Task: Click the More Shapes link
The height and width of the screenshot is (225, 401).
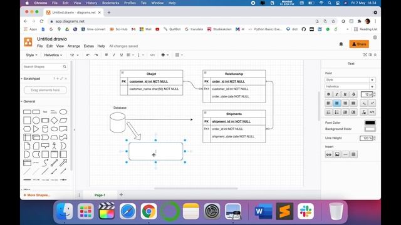Action: (37, 195)
